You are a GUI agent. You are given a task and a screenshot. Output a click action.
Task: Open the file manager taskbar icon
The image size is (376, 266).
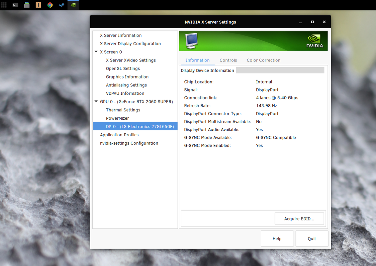coord(27,5)
